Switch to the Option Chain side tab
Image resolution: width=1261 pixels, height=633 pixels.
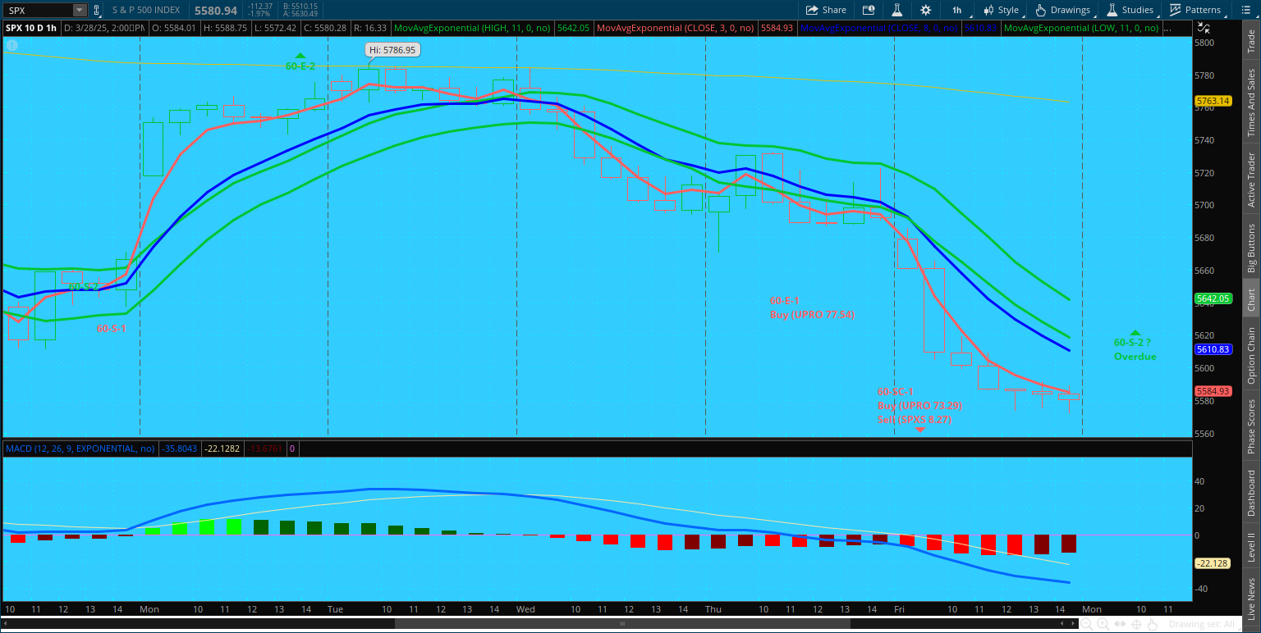(1251, 355)
